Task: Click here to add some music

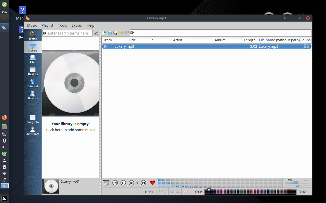Action: pyautogui.click(x=71, y=130)
